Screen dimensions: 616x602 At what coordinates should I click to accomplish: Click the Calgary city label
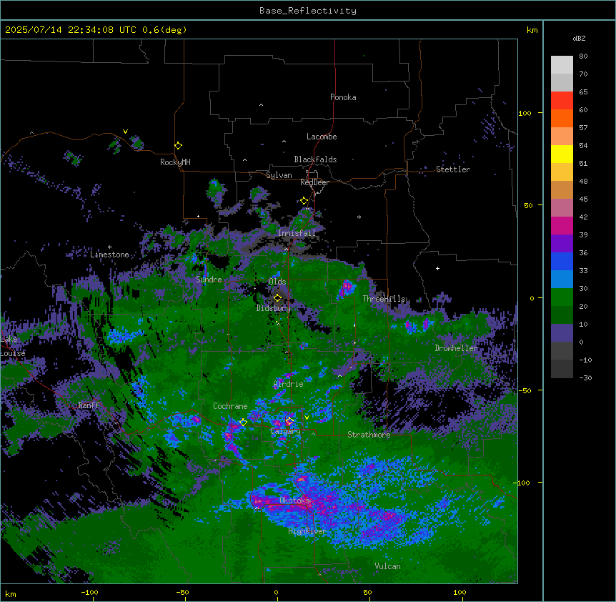(x=285, y=431)
